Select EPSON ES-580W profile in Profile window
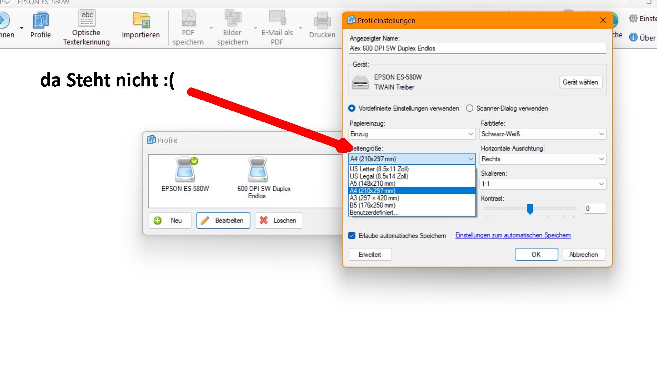The width and height of the screenshot is (657, 374). coord(185,175)
